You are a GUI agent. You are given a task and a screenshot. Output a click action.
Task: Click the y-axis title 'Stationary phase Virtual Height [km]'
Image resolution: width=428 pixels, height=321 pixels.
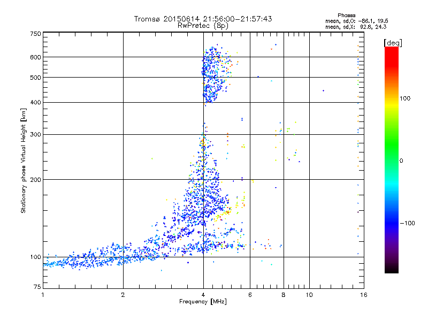[23, 161]
